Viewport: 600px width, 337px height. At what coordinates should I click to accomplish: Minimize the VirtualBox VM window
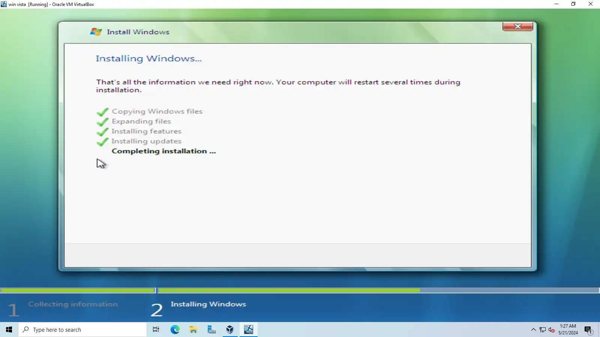click(x=556, y=4)
